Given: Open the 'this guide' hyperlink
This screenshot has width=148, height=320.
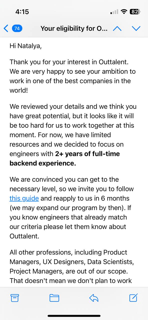Looking at the screenshot, I should [24, 198].
